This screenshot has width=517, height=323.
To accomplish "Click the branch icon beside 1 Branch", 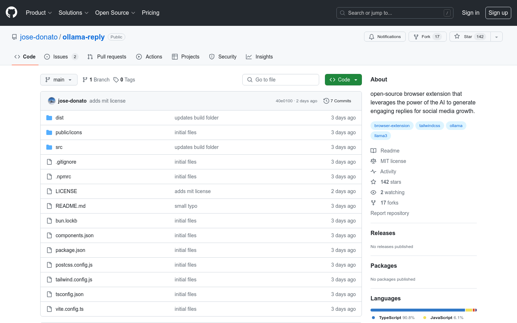I will click(x=85, y=80).
